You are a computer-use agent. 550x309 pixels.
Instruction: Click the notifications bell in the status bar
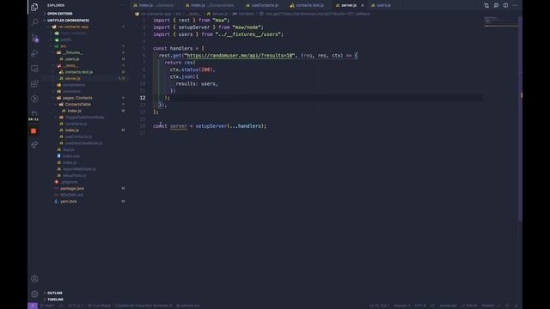coord(516,306)
